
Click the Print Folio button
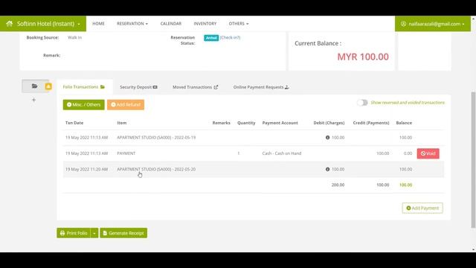pos(74,233)
